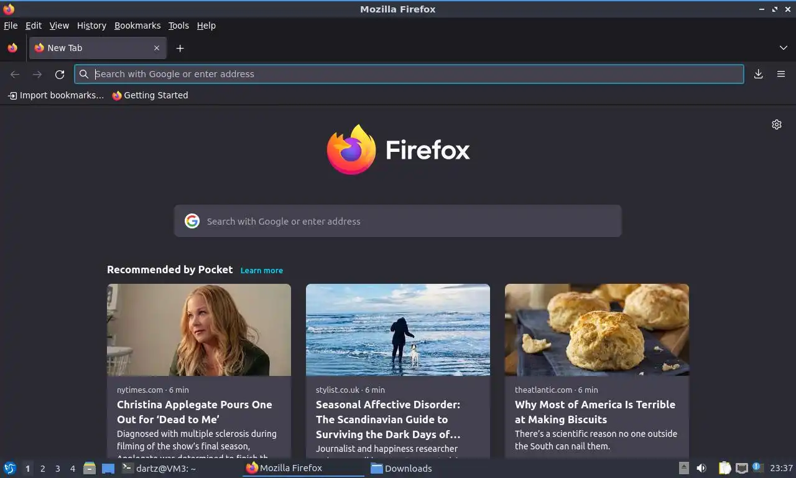
Task: Click Learn more next to Pocket
Action: pos(262,270)
